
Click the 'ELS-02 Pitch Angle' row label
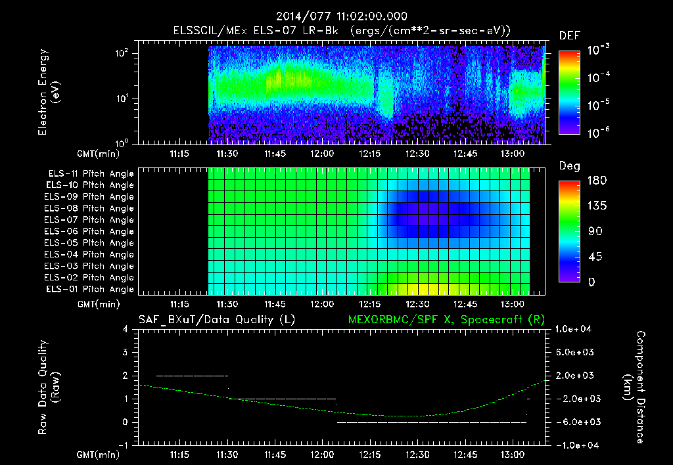click(x=89, y=278)
